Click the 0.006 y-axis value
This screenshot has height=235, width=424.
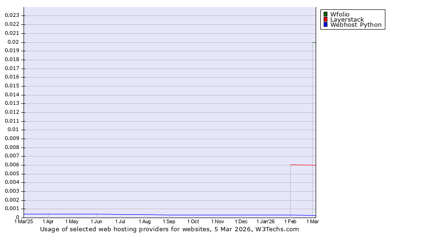(12, 165)
